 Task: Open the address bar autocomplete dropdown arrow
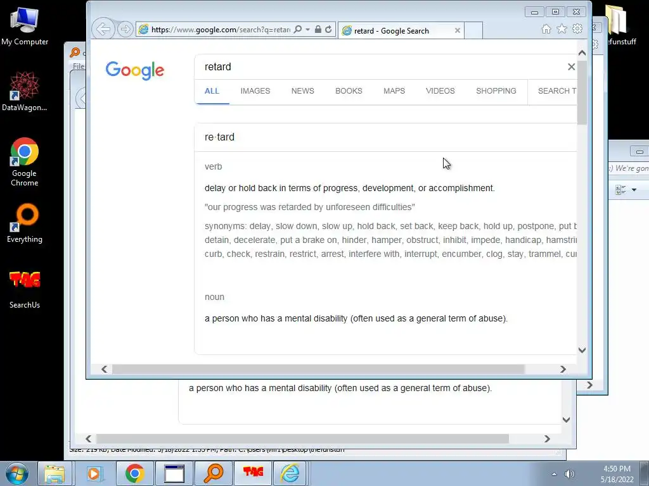click(x=307, y=29)
